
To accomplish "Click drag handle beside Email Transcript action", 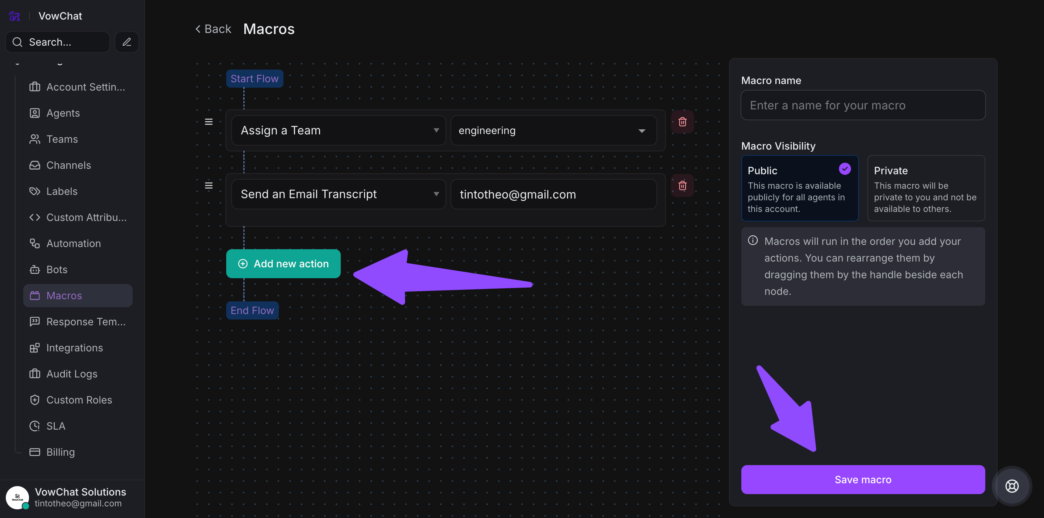I will click(209, 185).
